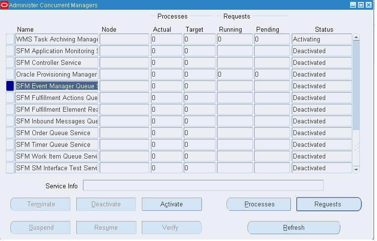Select SFM SM Interface Test Service row
The width and height of the screenshot is (377, 241).
pos(56,168)
